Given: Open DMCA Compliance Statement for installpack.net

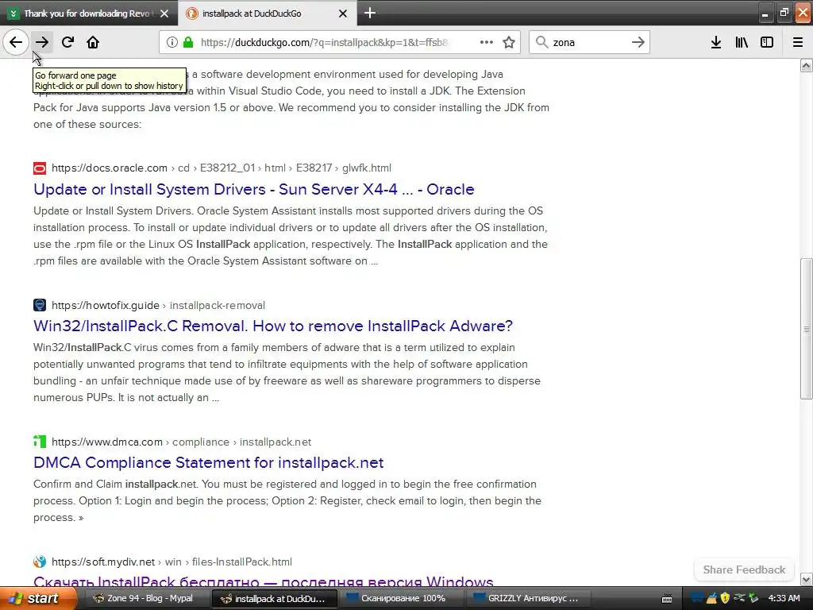Looking at the screenshot, I should pos(209,463).
